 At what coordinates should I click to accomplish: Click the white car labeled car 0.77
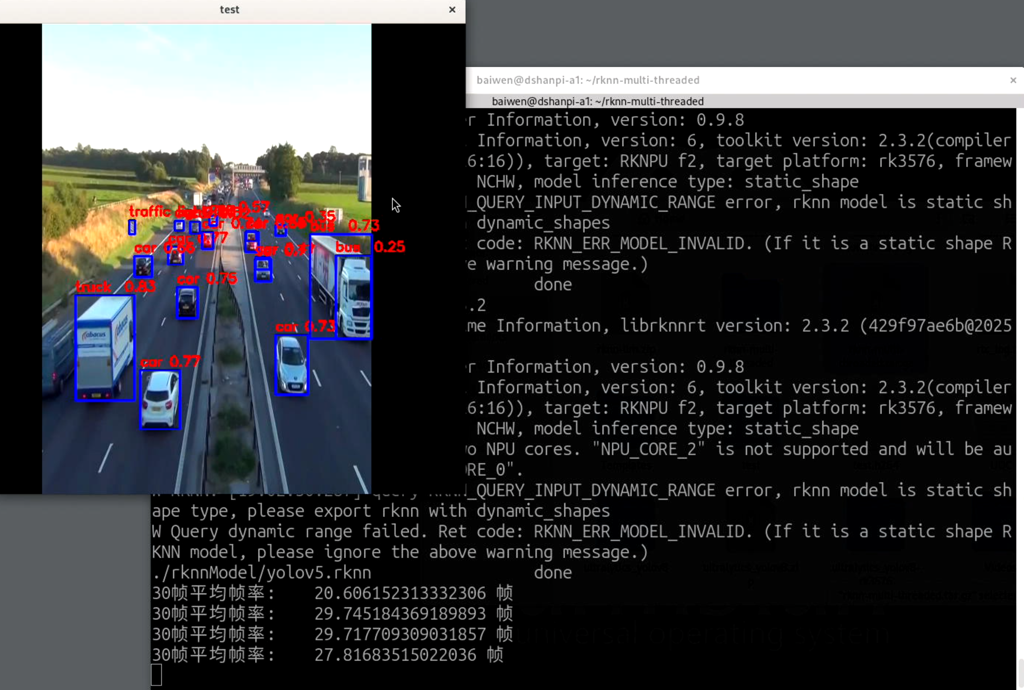coord(160,399)
